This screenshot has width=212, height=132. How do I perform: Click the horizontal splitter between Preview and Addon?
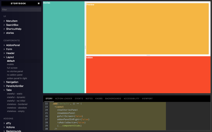coord(148,55)
